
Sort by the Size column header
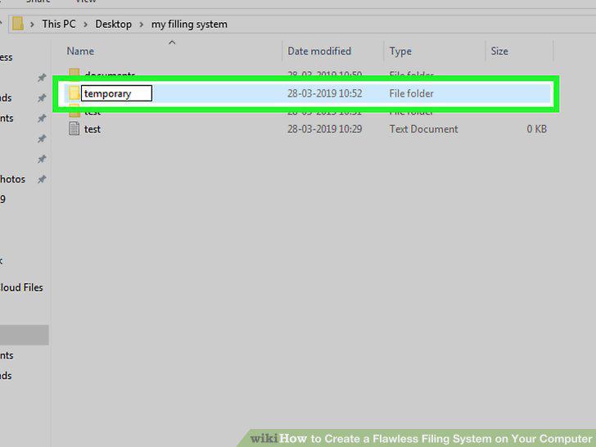tap(499, 51)
